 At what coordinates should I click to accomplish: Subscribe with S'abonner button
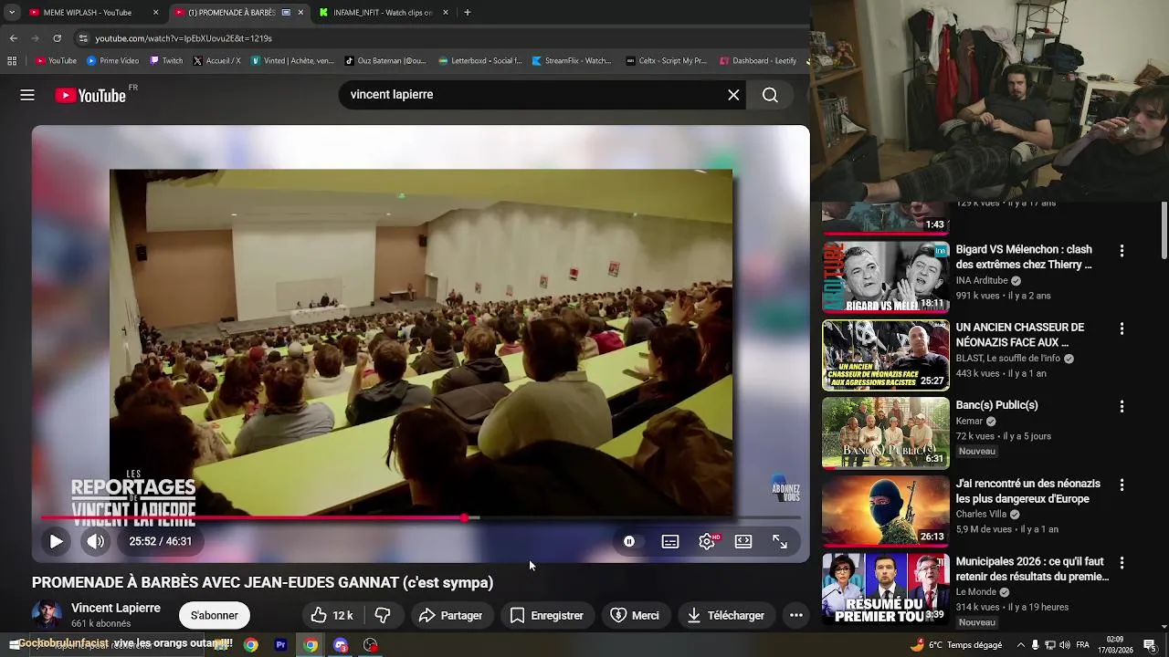pos(215,615)
